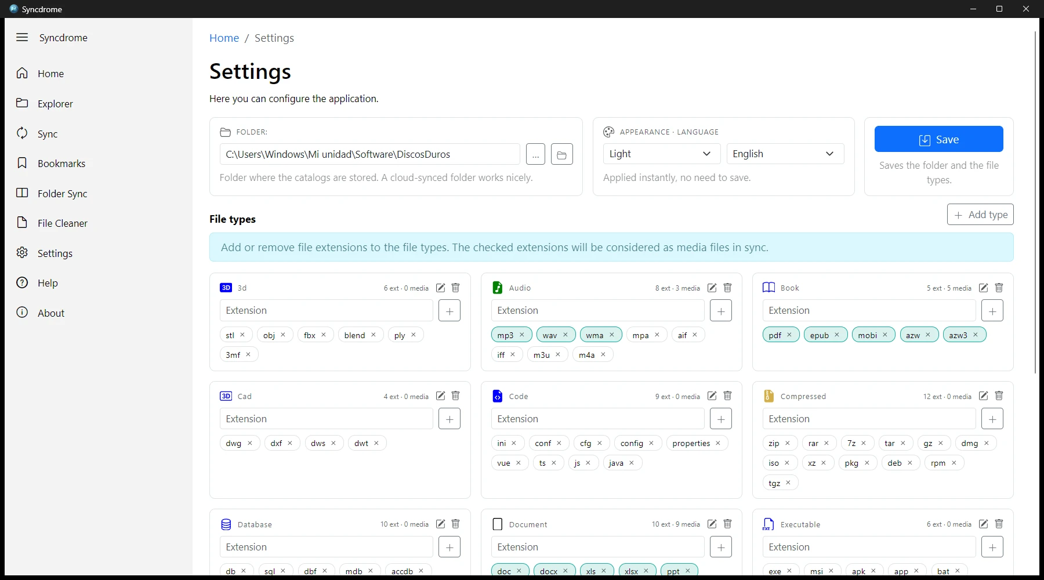1044x580 pixels.
Task: Open the Light appearance dropdown
Action: (661, 154)
